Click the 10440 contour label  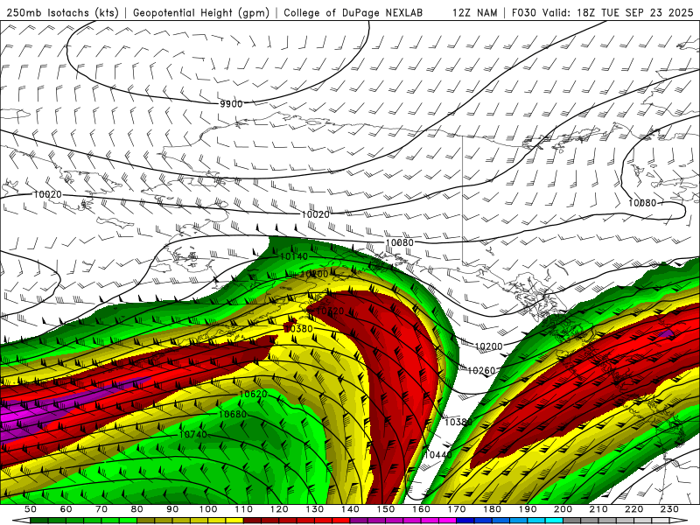coord(438,455)
